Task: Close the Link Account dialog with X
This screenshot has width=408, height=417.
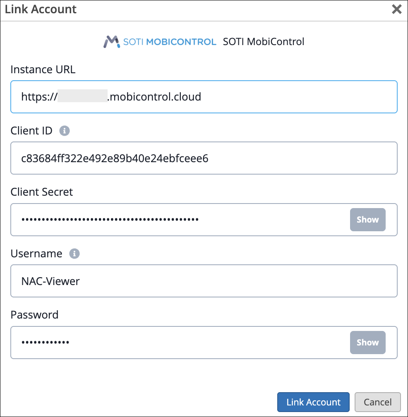Action: coord(397,10)
